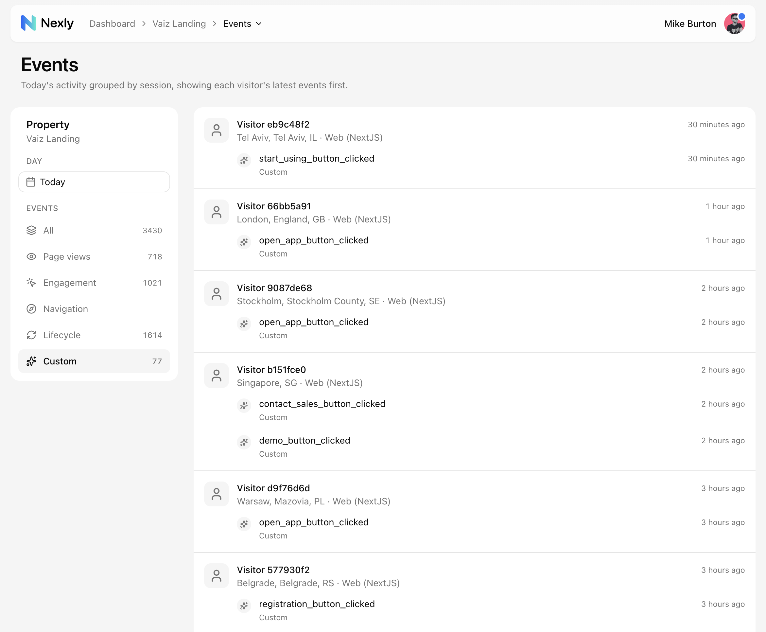766x632 pixels.
Task: Click the Nexly brand name
Action: coord(57,23)
